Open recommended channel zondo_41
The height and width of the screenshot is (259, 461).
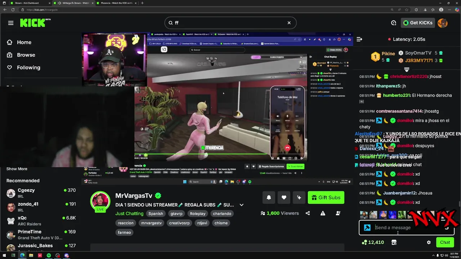tap(41, 207)
